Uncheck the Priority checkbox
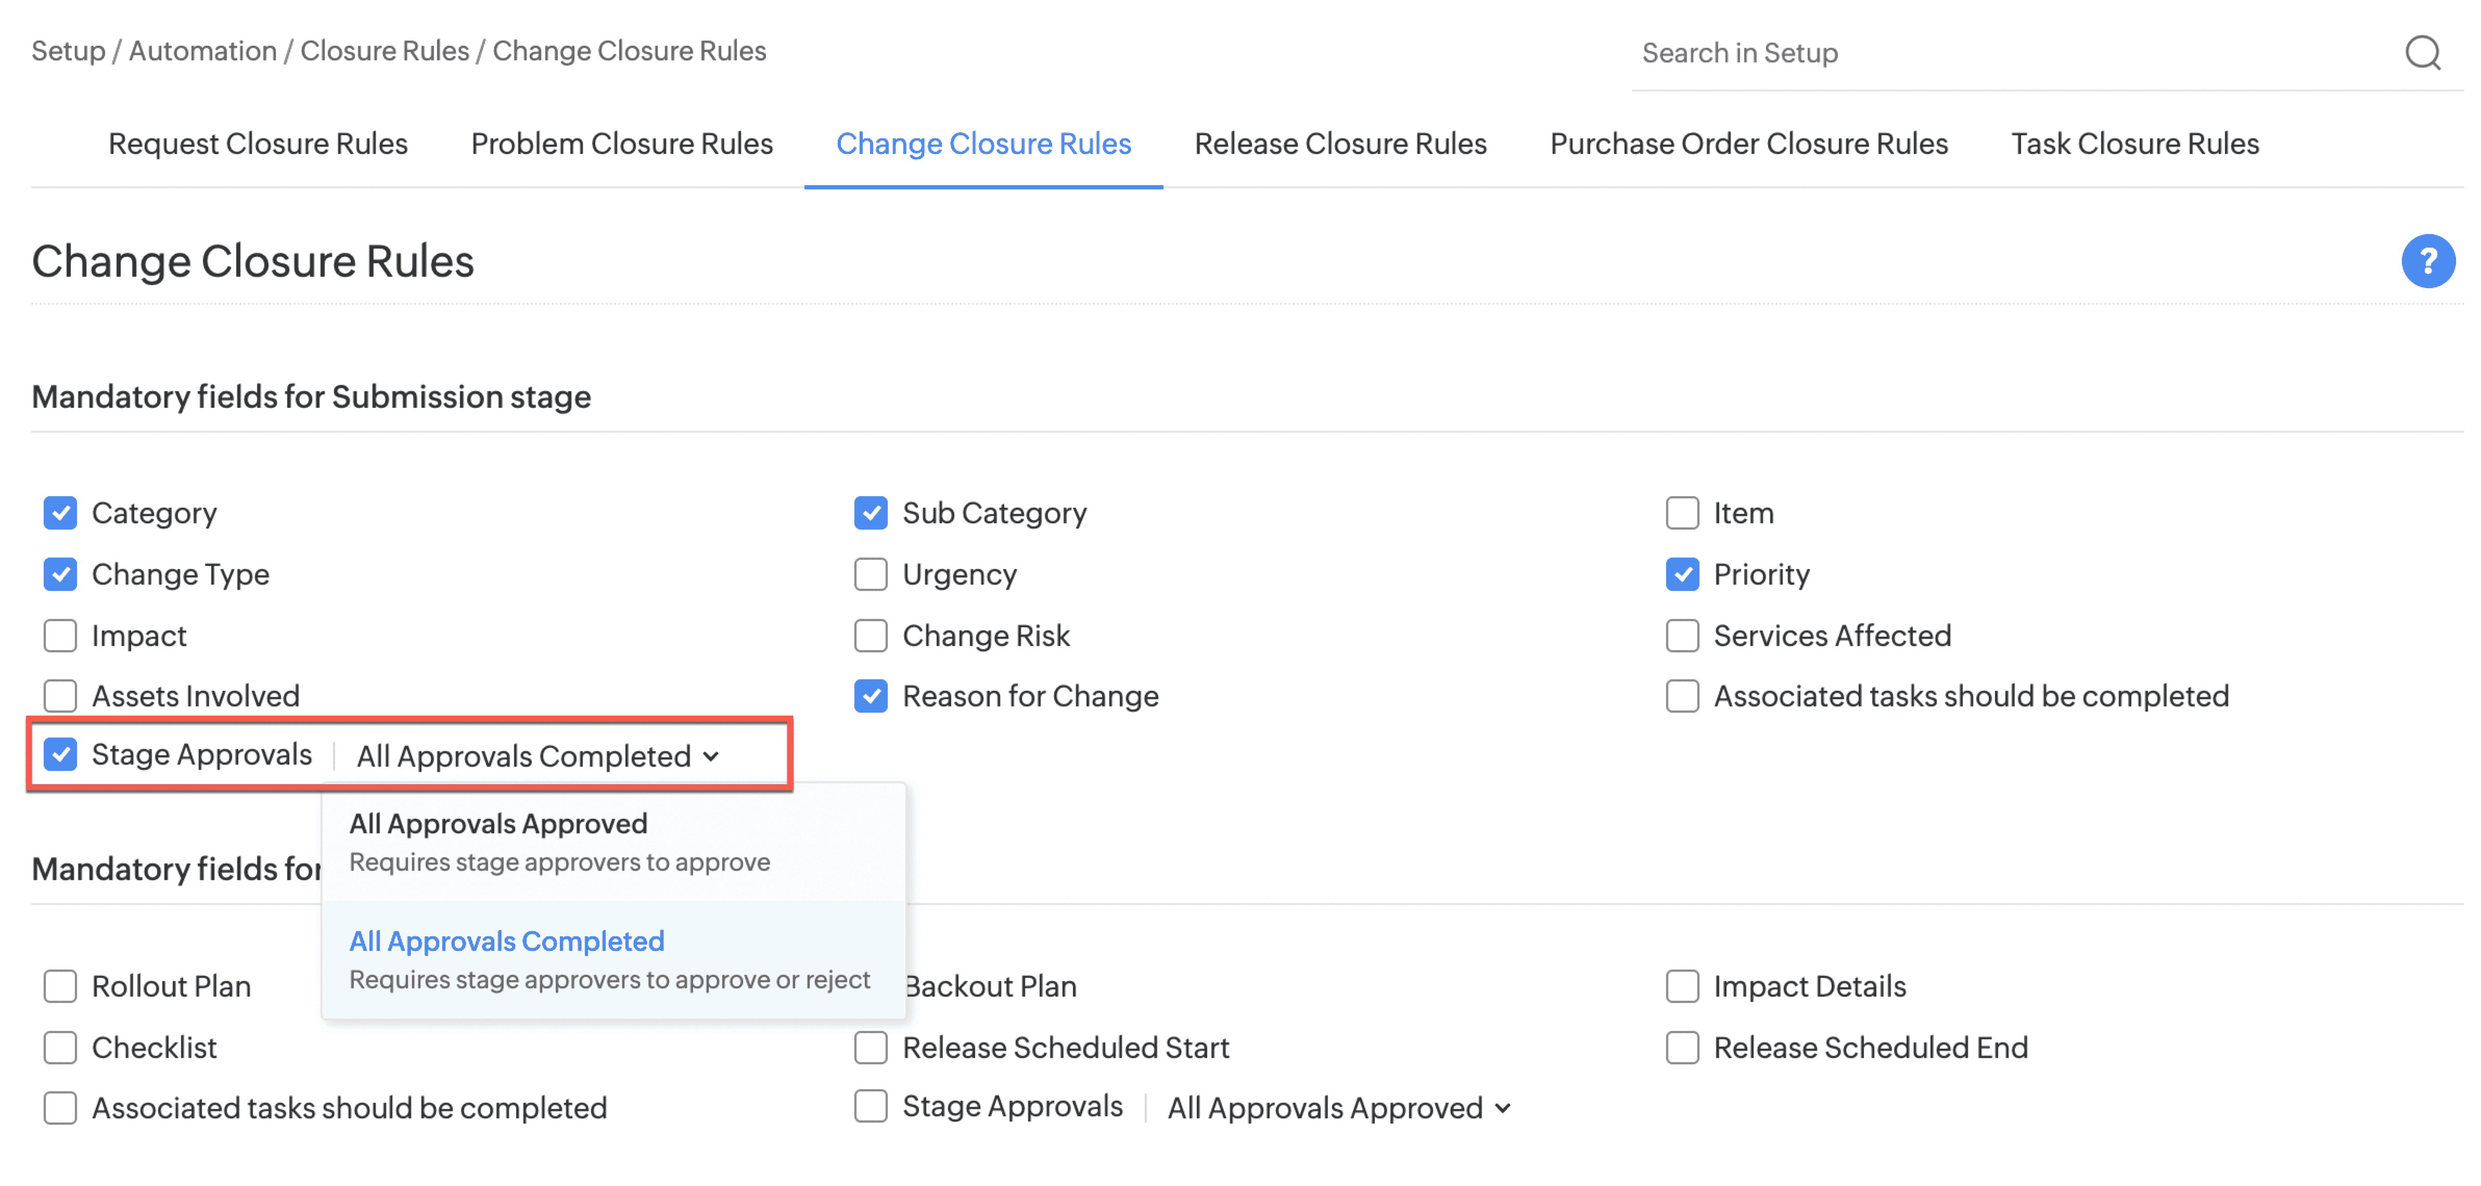 coord(1682,575)
